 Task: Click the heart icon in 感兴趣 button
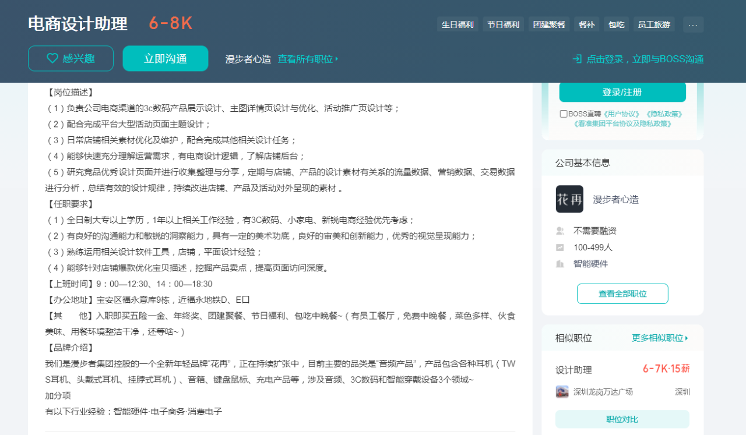click(x=52, y=58)
